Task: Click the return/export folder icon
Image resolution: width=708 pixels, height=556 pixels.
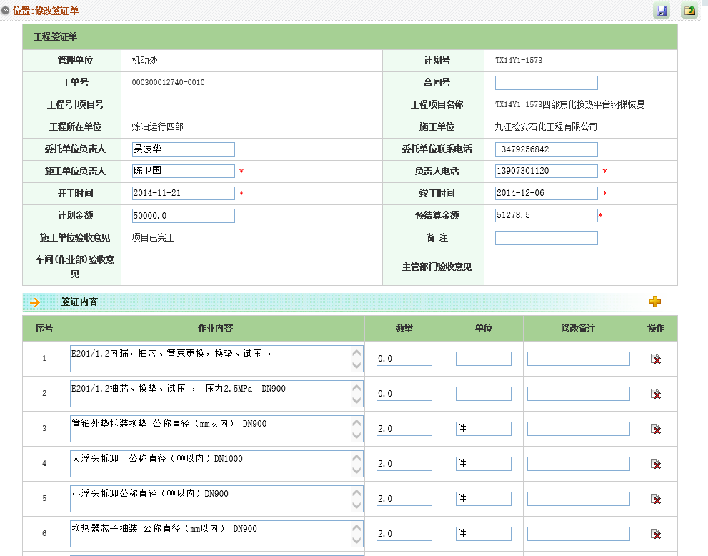Action: click(689, 11)
